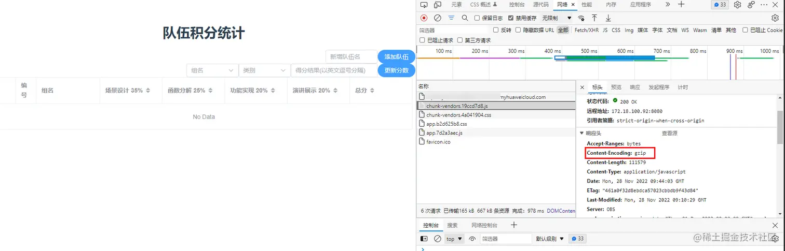
Task: Sort by 总分 column arrows
Action: tap(373, 91)
